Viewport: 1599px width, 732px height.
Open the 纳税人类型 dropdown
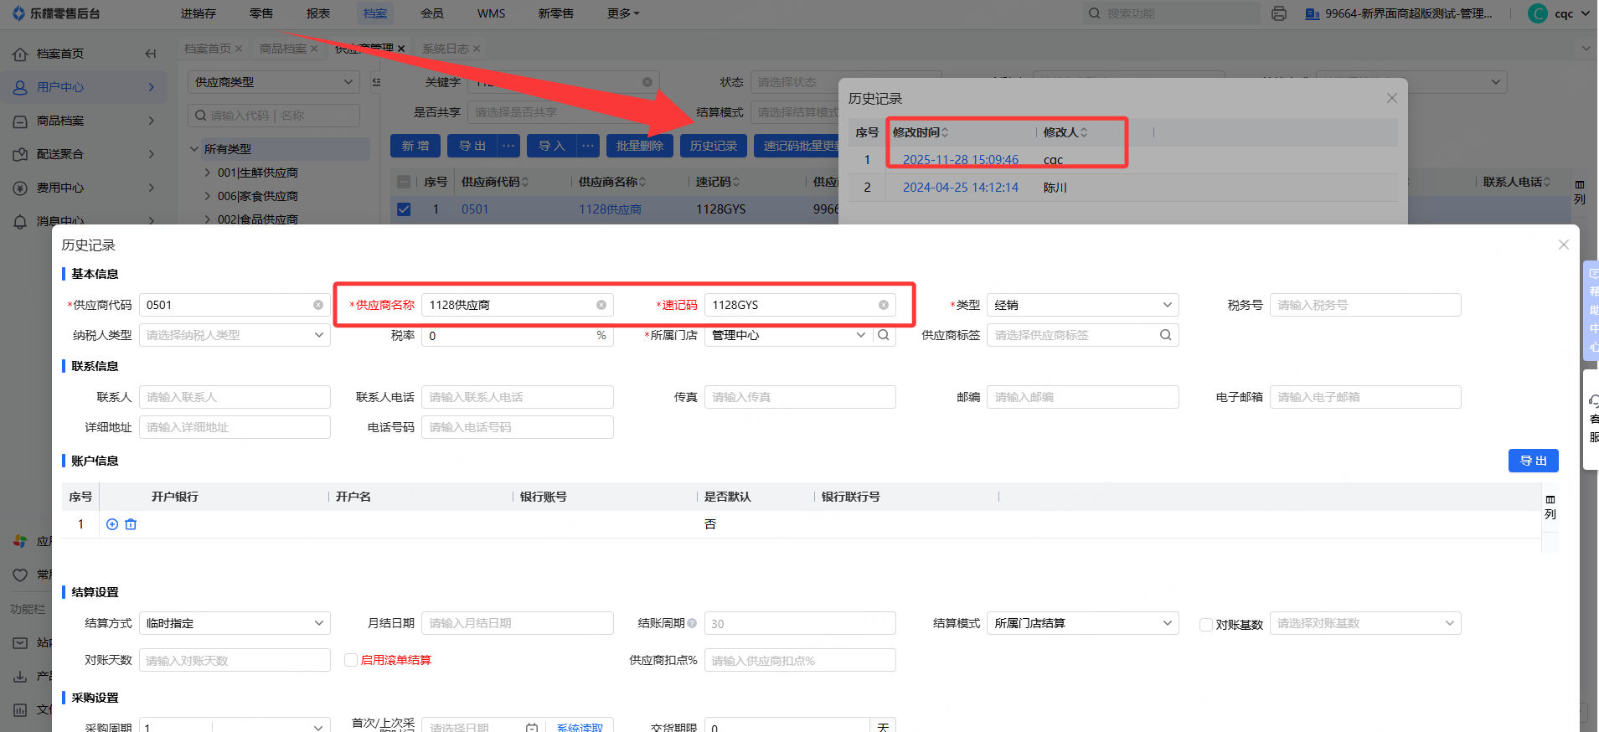(x=235, y=335)
